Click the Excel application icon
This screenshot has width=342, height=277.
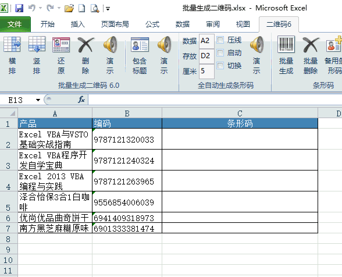pos(4,8)
